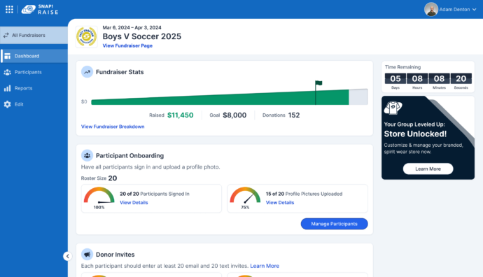Viewport: 483px width, 277px height.
Task: Click the Snap! Raise logo
Action: pyautogui.click(x=40, y=9)
